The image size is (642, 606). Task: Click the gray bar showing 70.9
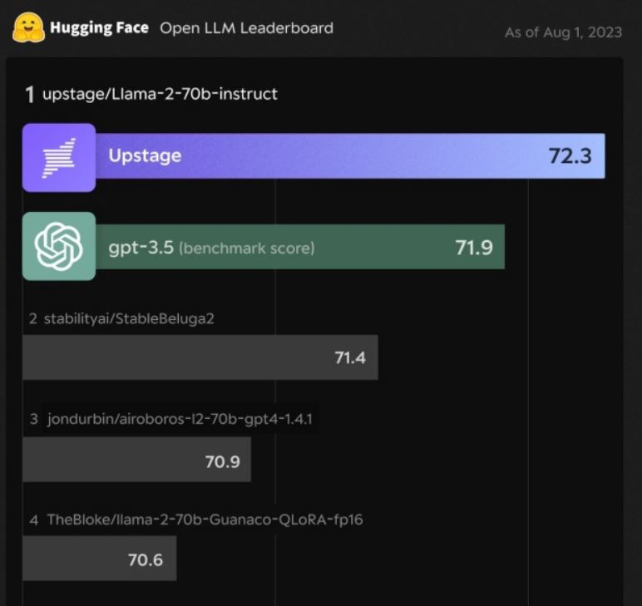(136, 460)
